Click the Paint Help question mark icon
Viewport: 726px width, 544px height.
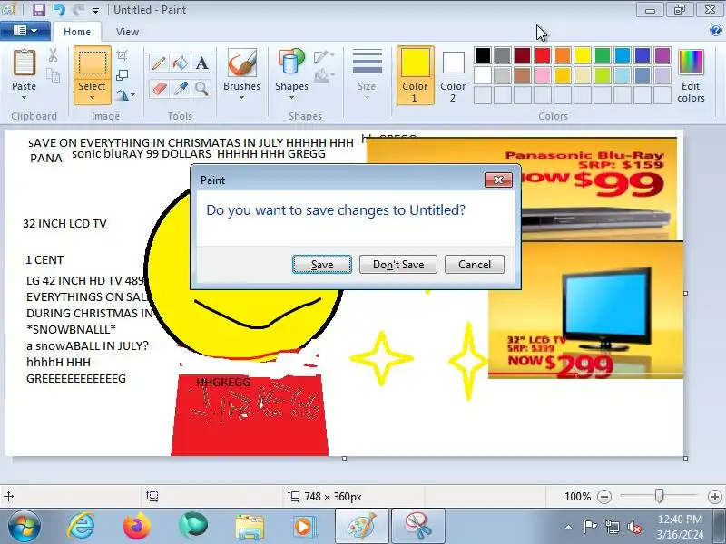(x=716, y=31)
